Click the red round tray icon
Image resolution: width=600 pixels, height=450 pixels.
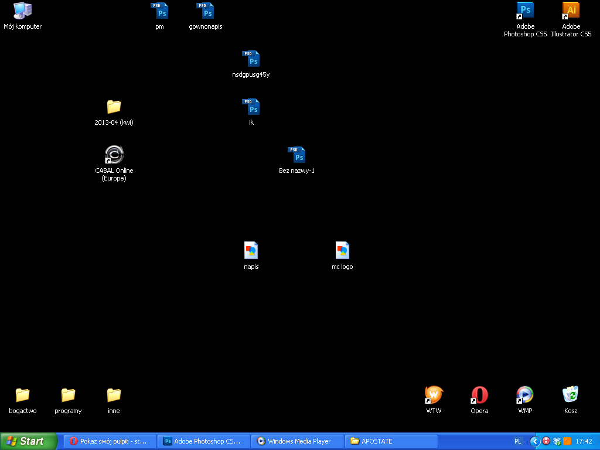(x=547, y=441)
